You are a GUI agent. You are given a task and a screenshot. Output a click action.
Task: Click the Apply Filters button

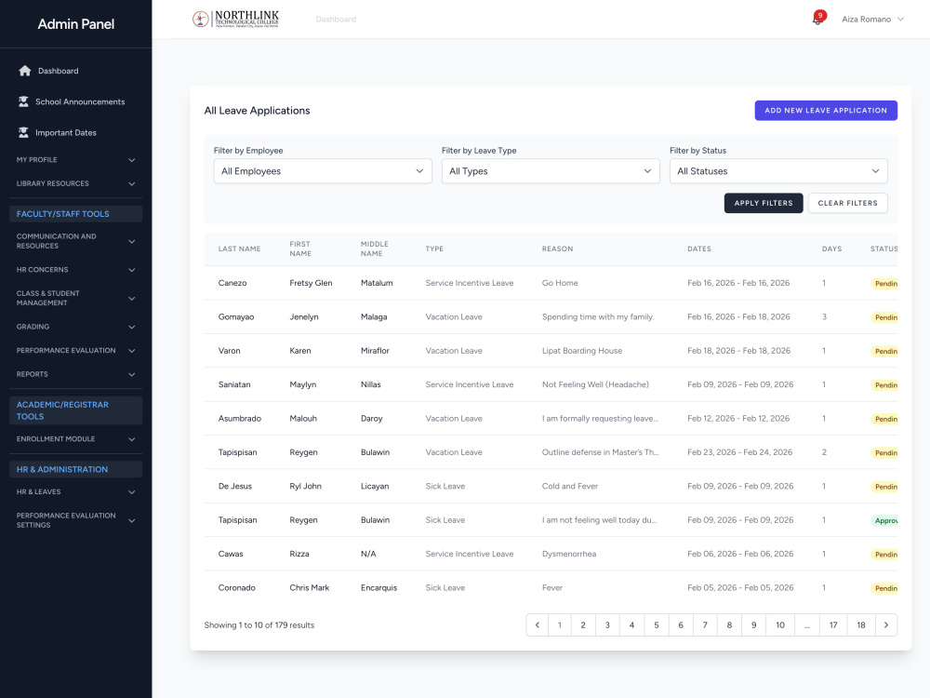pos(764,203)
